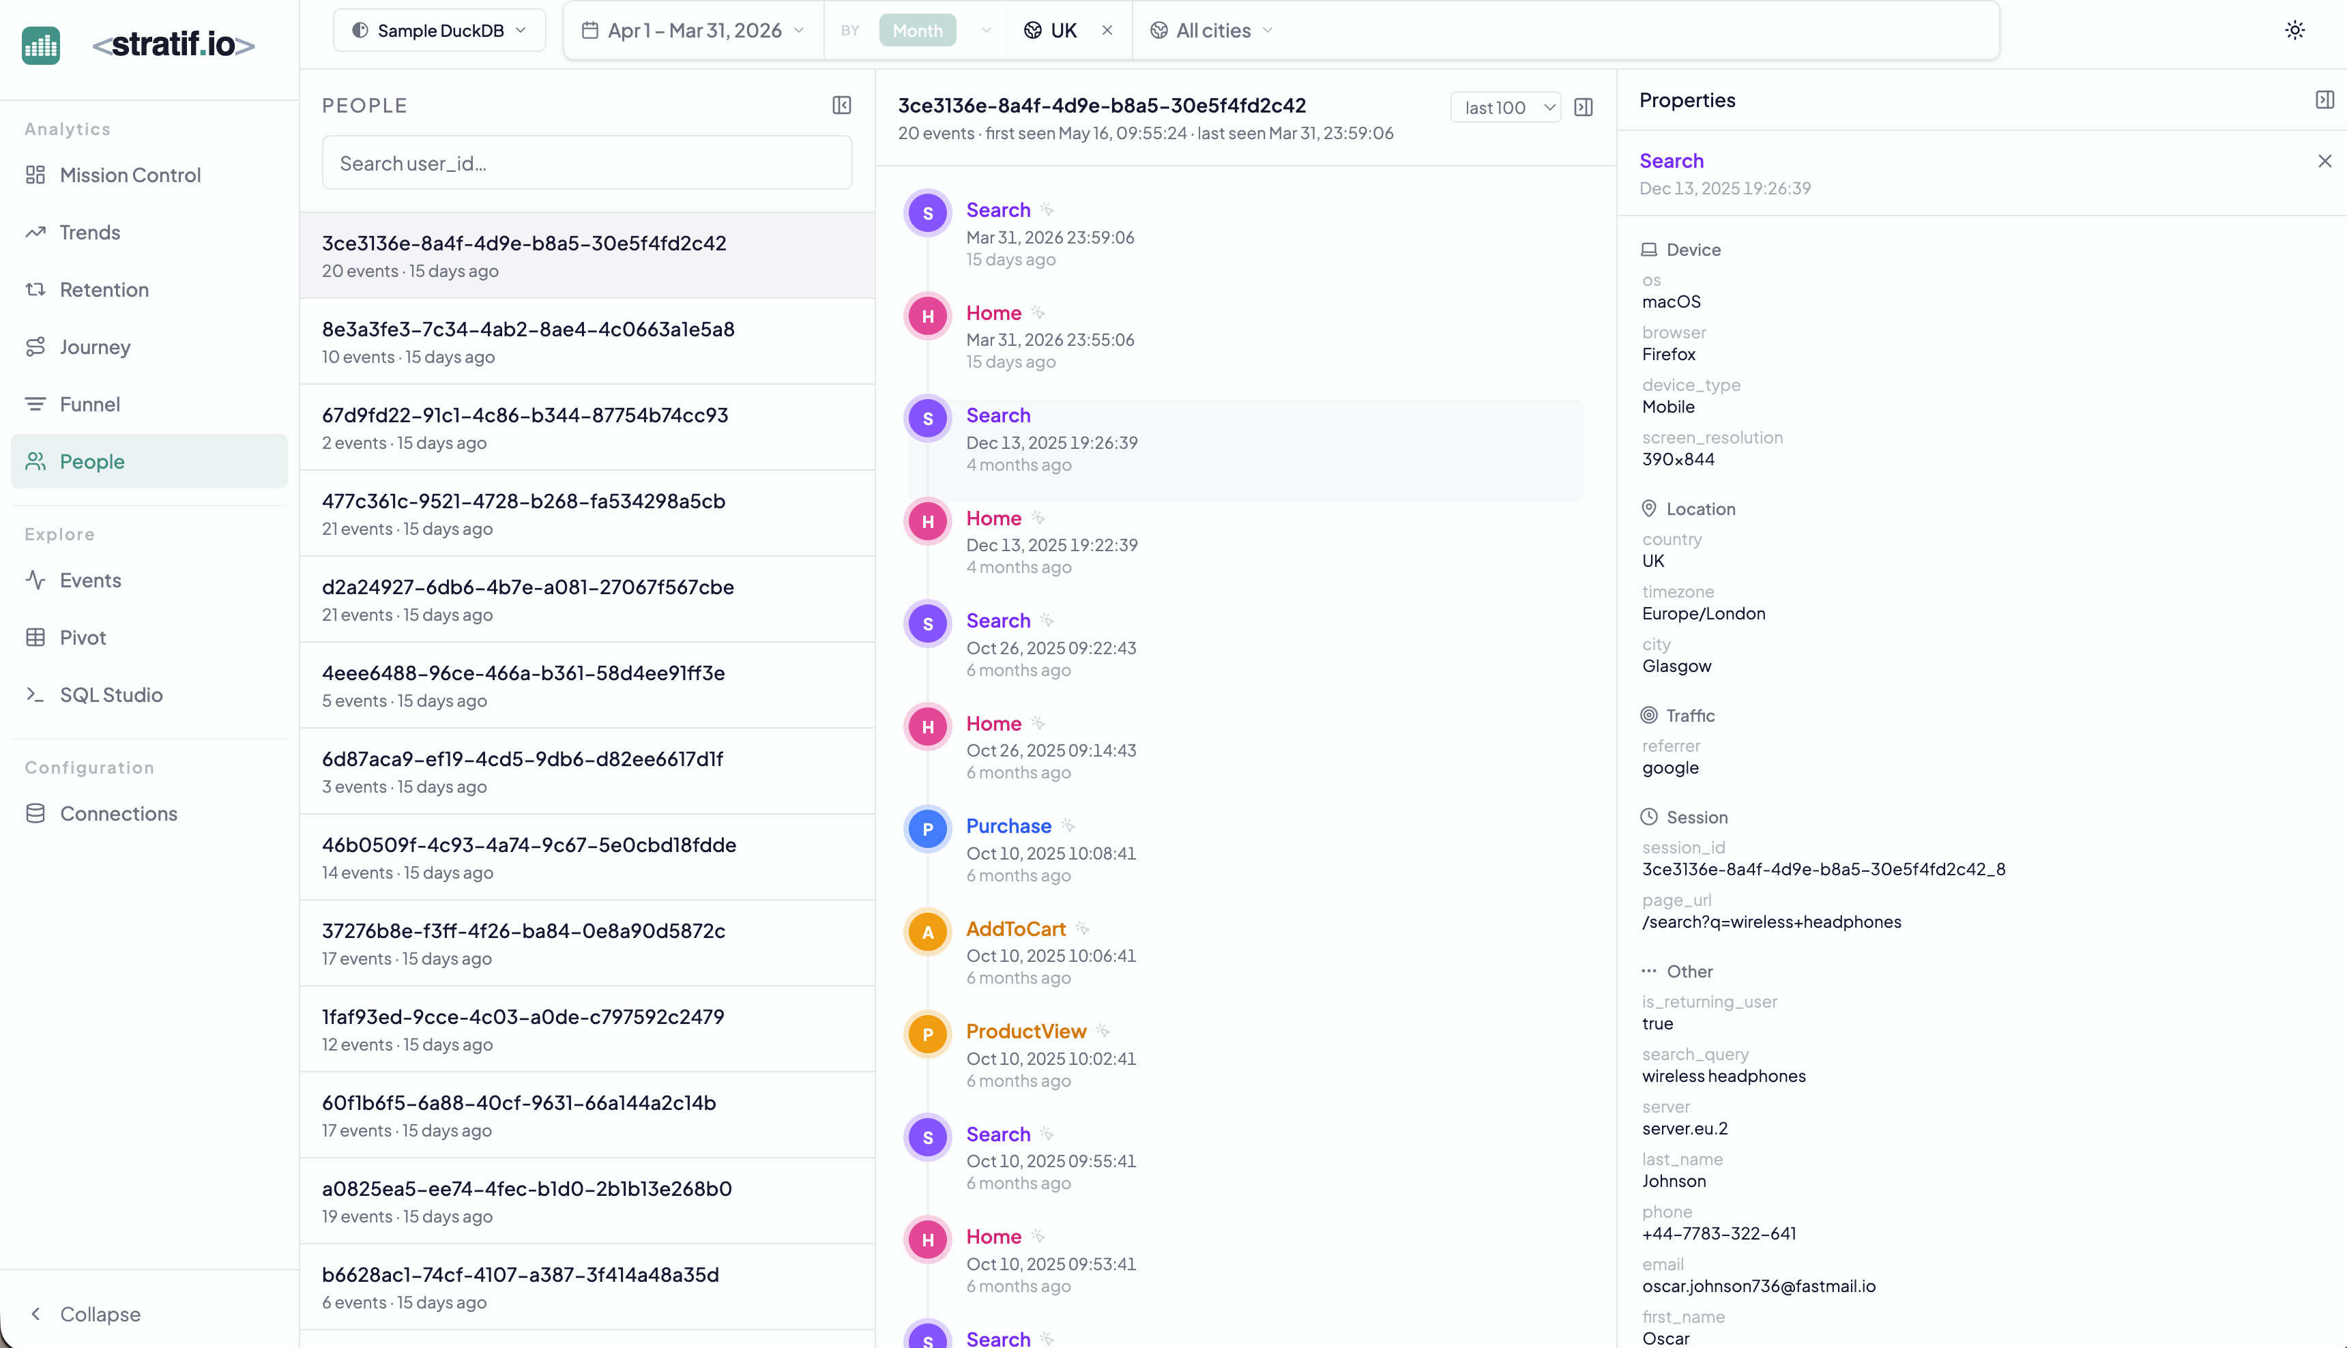
Task: Close the Search event properties
Action: pos(2324,161)
